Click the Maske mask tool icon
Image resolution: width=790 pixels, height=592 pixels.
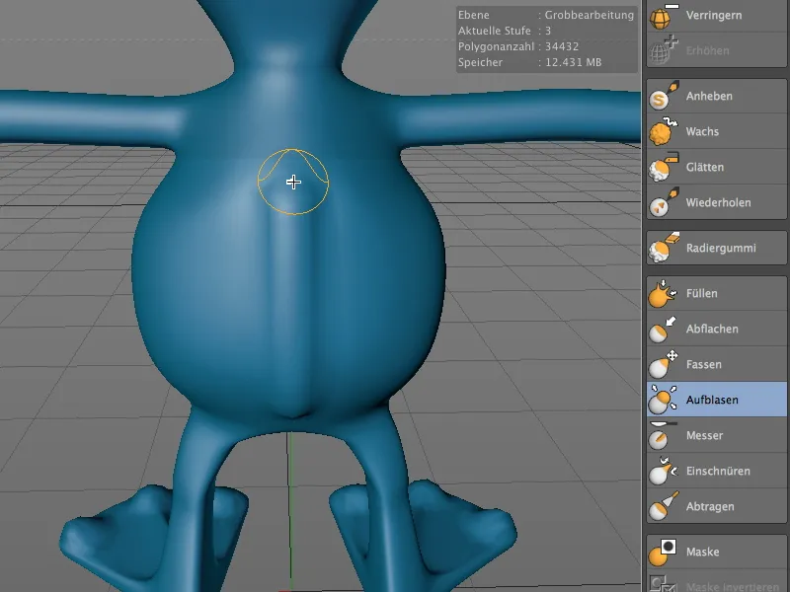[663, 552]
